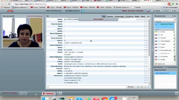This screenshot has height=100, width=179.
Task: Click the M icon in chat toolbar
Action: tap(142, 87)
